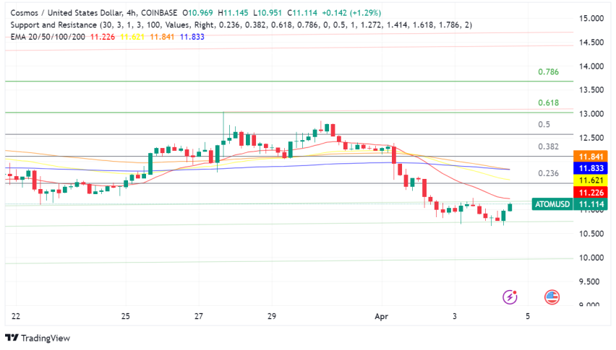Click the 0.236 Fibonacci level label
The image size is (616, 350).
[548, 173]
